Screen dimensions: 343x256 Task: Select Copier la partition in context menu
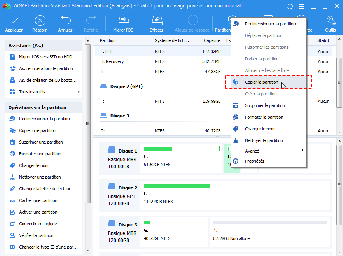(269, 82)
